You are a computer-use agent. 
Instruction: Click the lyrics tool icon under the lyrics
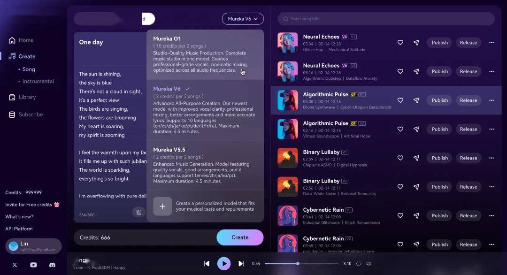click(138, 212)
